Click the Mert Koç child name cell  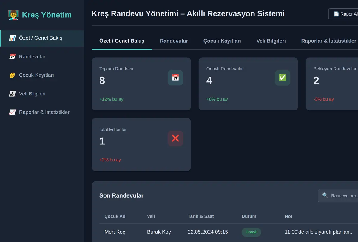115,232
